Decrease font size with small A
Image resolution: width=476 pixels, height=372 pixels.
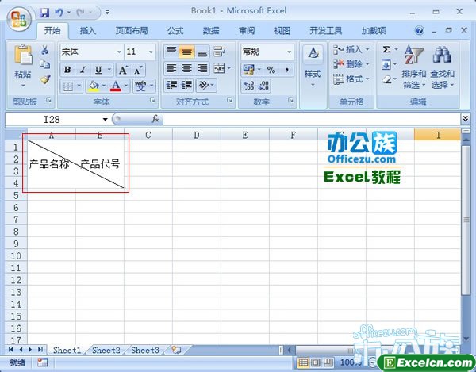[x=138, y=70]
